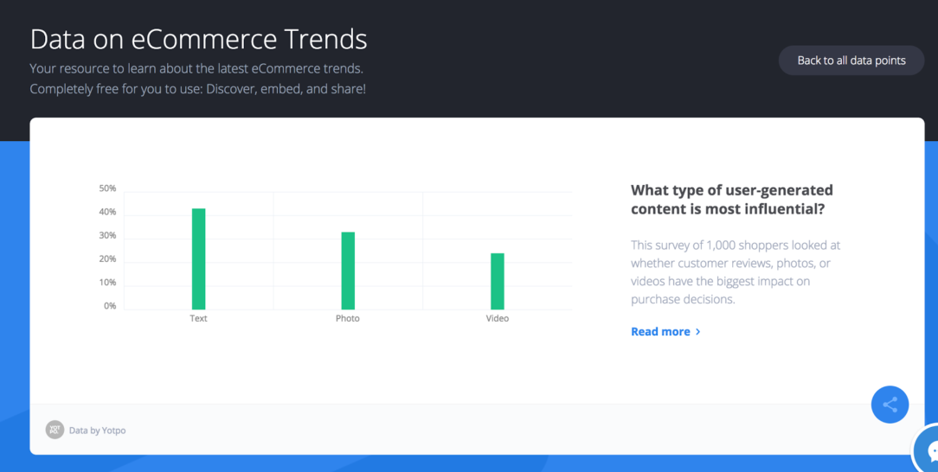Image resolution: width=938 pixels, height=472 pixels.
Task: Click the Text axis label
Action: point(199,318)
